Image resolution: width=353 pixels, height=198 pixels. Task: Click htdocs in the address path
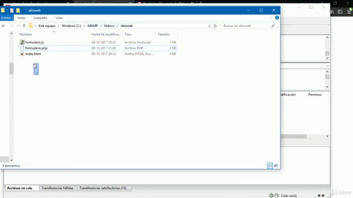[x=109, y=26]
